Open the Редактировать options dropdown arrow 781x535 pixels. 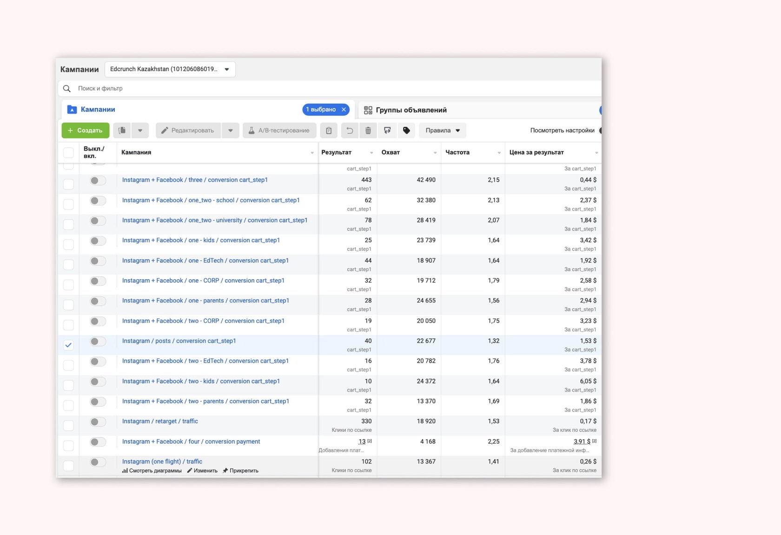pos(231,131)
